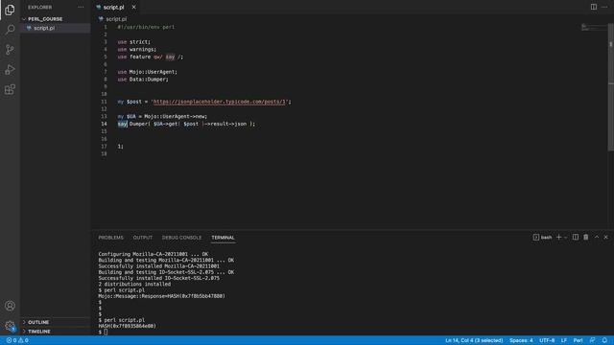Open Run and Debug view icon
614x345 pixels.
[x=10, y=70]
